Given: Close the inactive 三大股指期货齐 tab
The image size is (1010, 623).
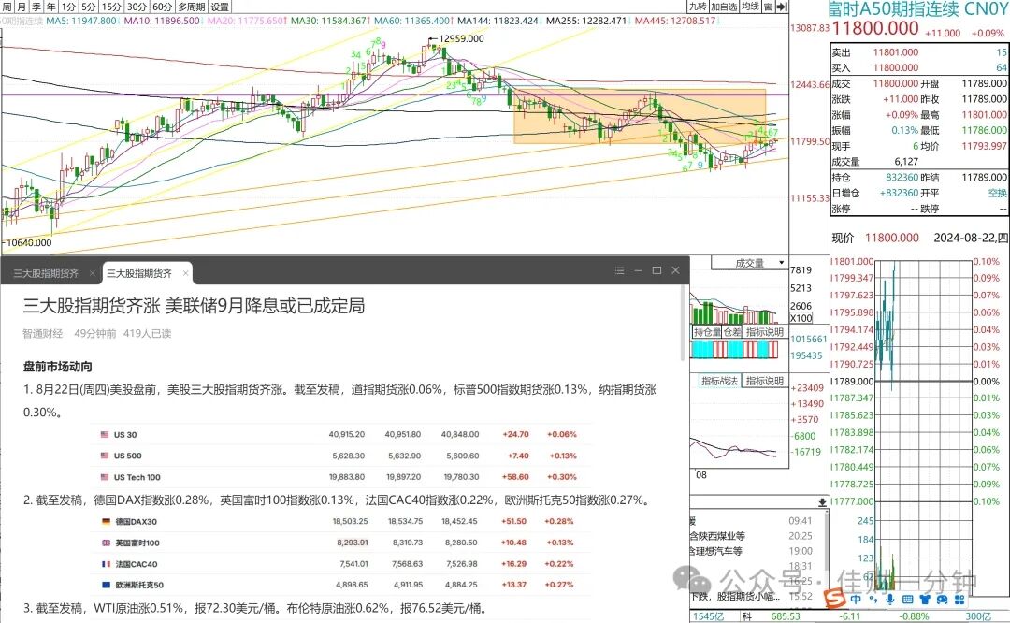Looking at the screenshot, I should tap(92, 273).
